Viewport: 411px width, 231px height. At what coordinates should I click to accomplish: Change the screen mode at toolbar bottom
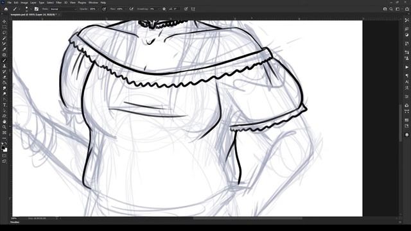(4, 161)
